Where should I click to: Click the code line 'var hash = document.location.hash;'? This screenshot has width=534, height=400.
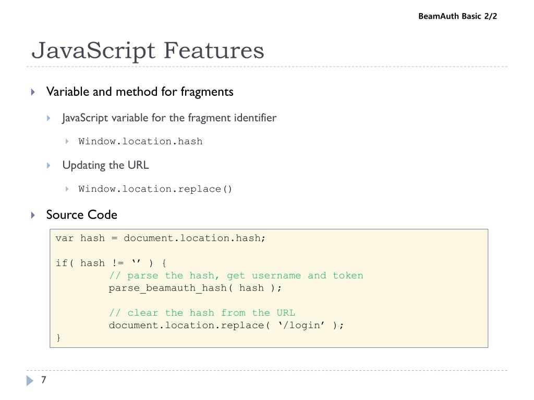tap(160, 238)
